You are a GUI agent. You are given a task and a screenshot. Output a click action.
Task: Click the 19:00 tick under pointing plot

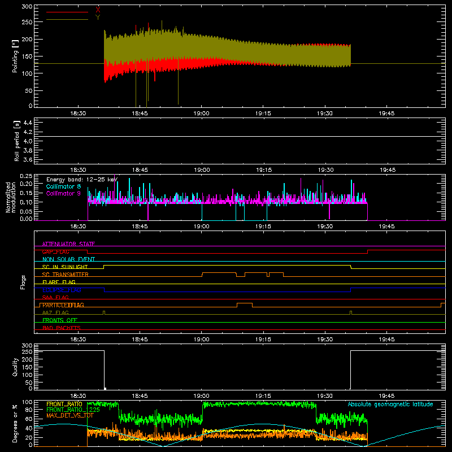[202, 114]
